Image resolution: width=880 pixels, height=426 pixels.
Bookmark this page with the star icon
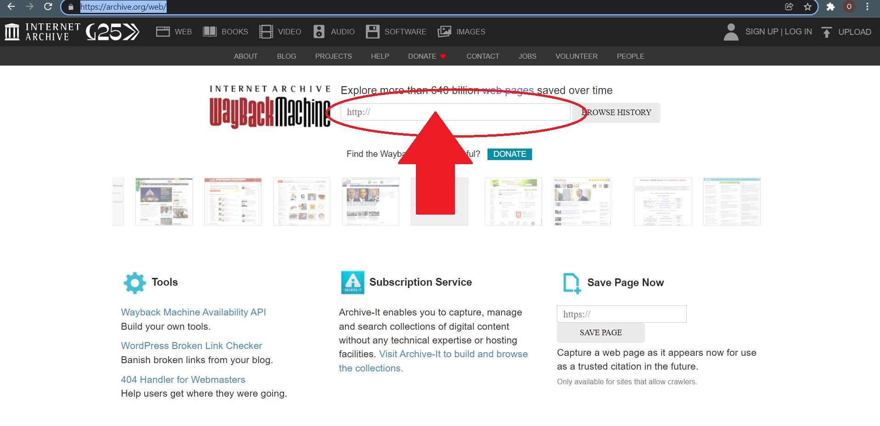(807, 7)
